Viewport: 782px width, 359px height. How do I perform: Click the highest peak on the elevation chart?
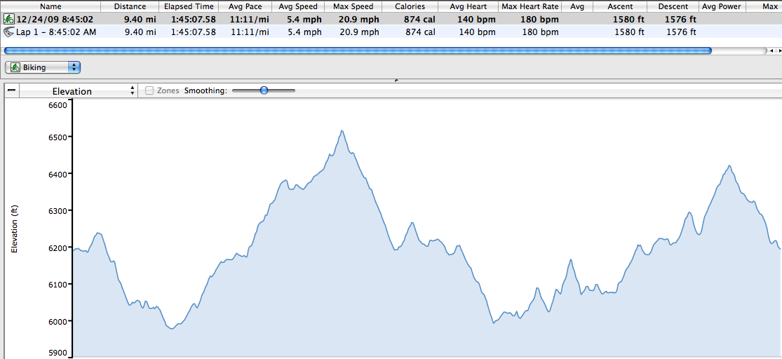[342, 131]
